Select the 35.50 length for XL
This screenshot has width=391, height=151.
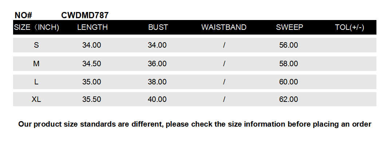[92, 99]
